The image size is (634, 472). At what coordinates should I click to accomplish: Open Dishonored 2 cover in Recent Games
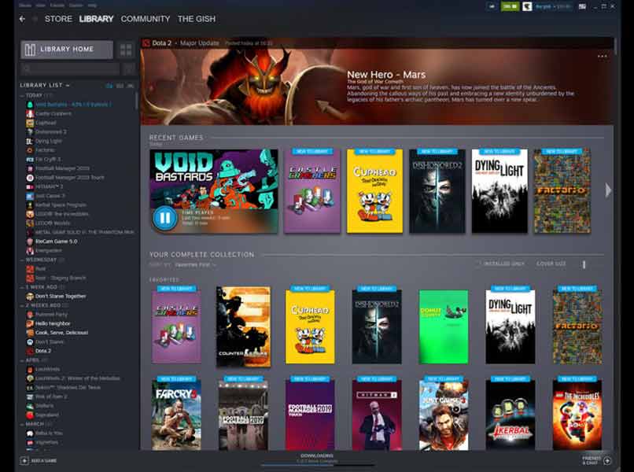437,191
